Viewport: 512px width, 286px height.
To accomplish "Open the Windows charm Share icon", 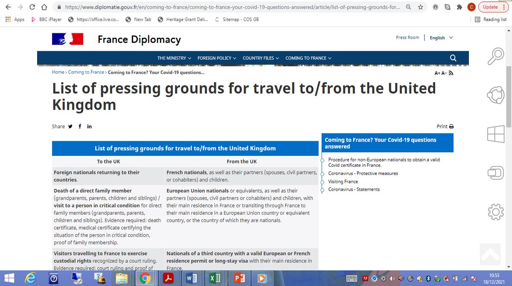I will click(x=495, y=95).
